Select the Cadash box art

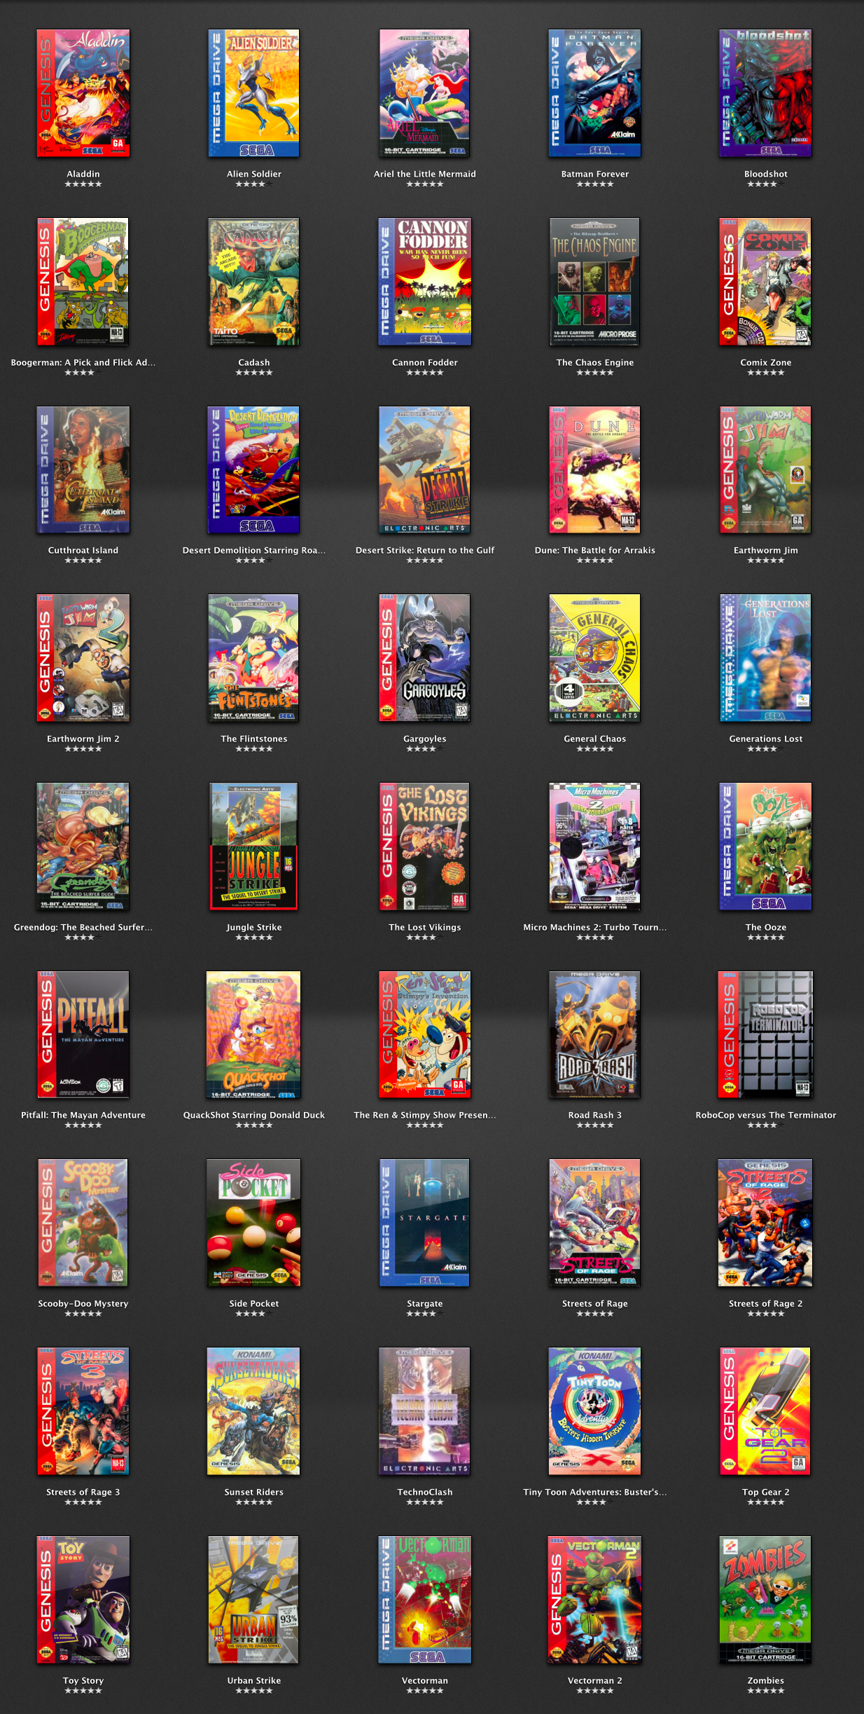coord(253,282)
